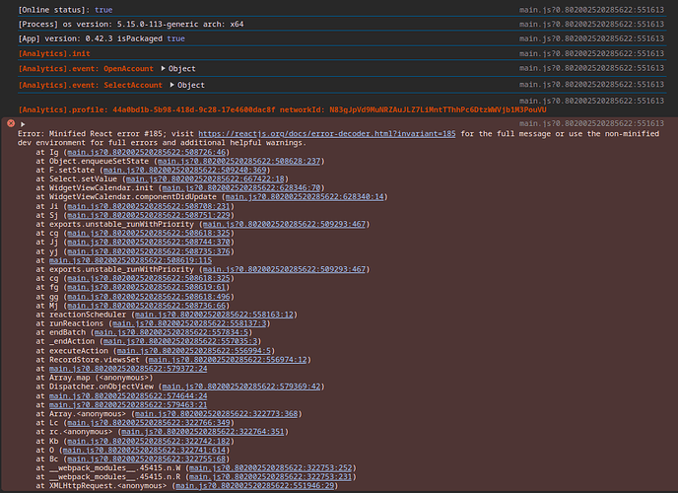The image size is (678, 493).
Task: Open the anonymous frame link ending 579372:24
Action: 128,369
